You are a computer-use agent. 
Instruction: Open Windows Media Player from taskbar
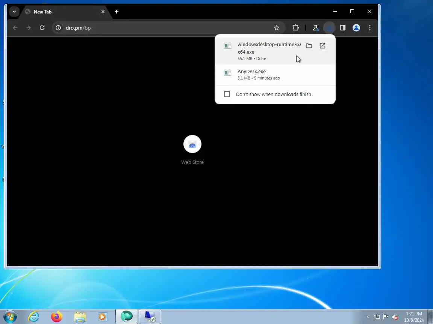point(103,317)
